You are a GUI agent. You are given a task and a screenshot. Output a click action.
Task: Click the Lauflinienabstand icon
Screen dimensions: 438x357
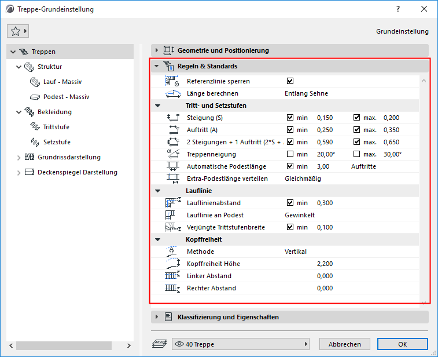tap(173, 203)
